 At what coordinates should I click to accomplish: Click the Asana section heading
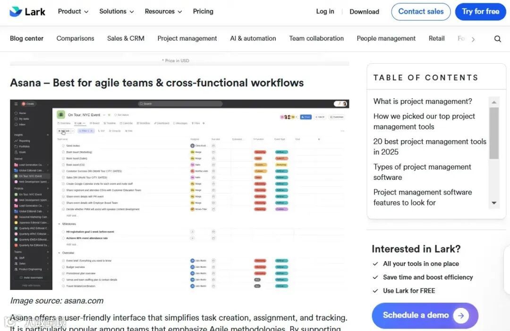157,83
